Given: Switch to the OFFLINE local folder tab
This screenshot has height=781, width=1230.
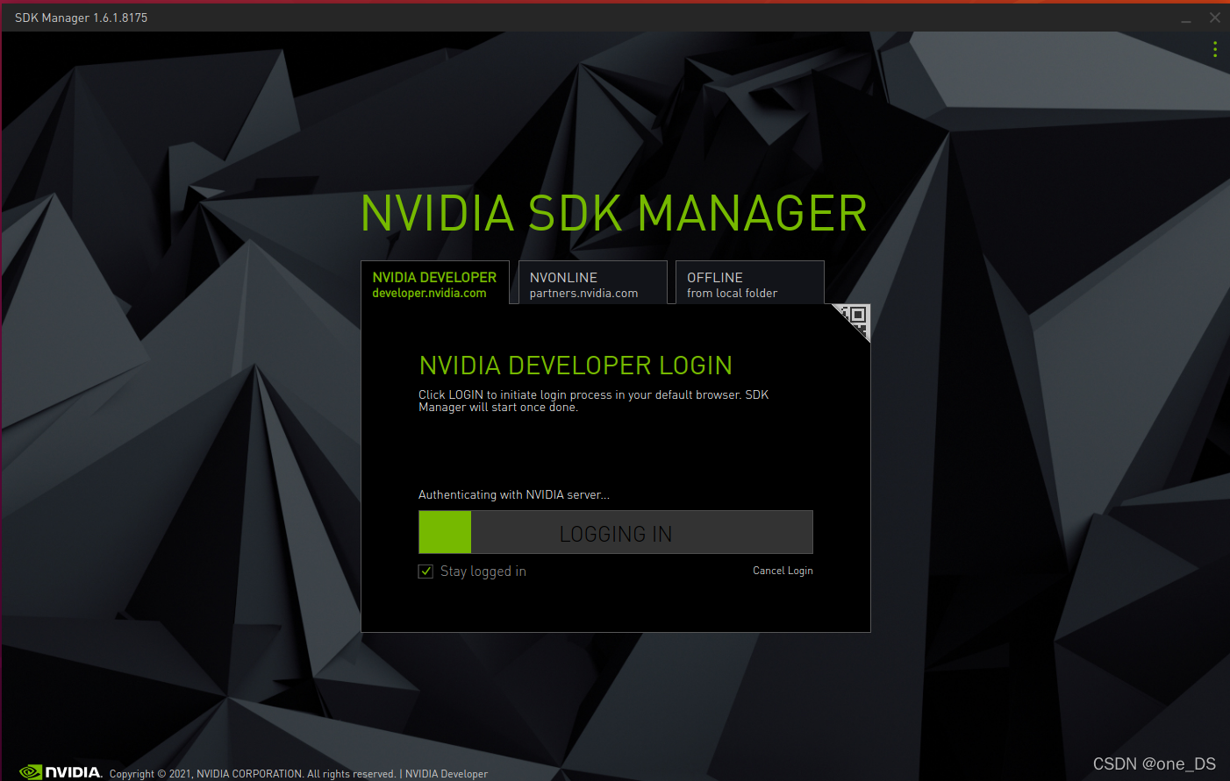Looking at the screenshot, I should pyautogui.click(x=750, y=283).
